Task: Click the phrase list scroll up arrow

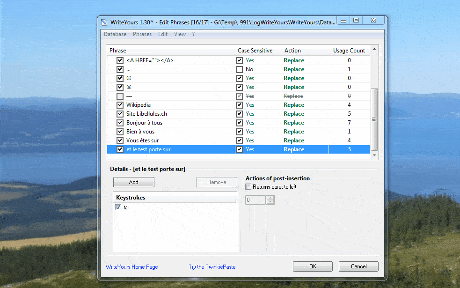Action: point(374,49)
